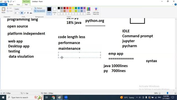Viewport: 177px width, 100px height.
Task: Open Customize Quick Access Toolbar arrow
Action: tap(13, 2)
